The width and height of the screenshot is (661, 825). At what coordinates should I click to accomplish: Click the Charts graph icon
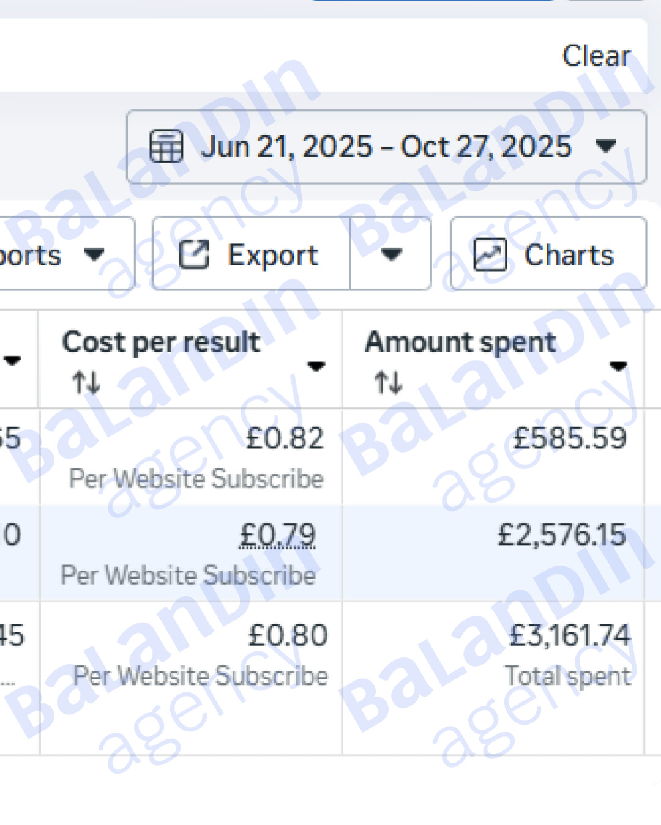[x=490, y=254]
